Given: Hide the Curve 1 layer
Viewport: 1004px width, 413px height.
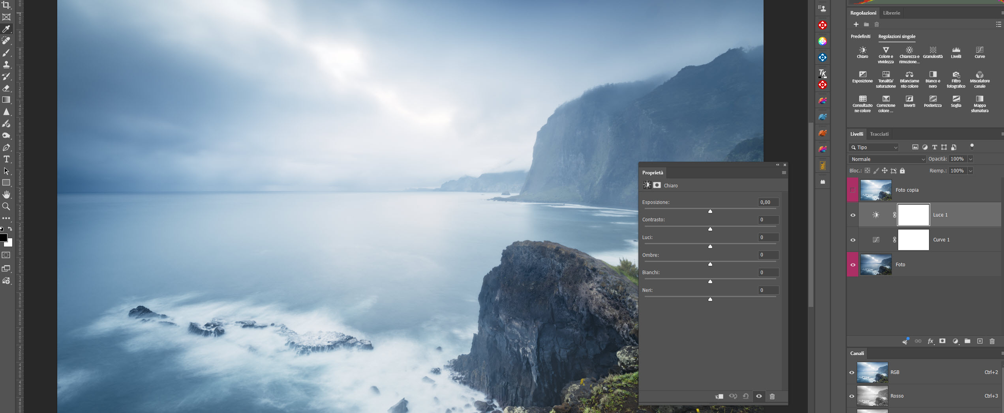Looking at the screenshot, I should pos(853,240).
